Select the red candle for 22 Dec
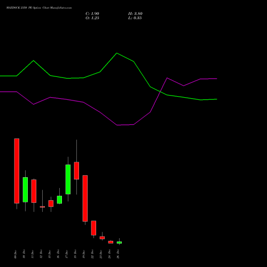267x267 pixels. (93, 228)
